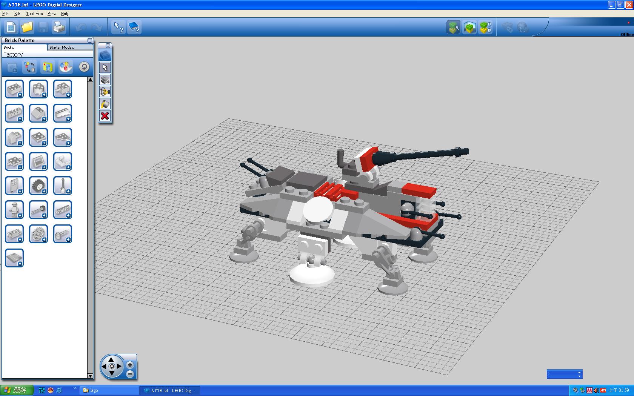Click the ATTE.lxf LEGO Digital Designer taskbar button

[x=170, y=390]
